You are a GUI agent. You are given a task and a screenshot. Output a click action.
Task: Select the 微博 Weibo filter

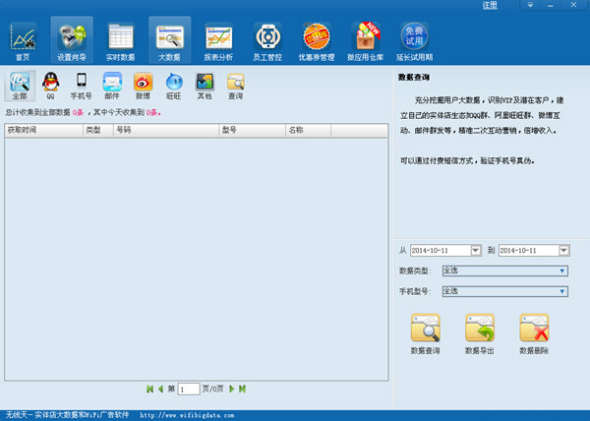point(143,88)
